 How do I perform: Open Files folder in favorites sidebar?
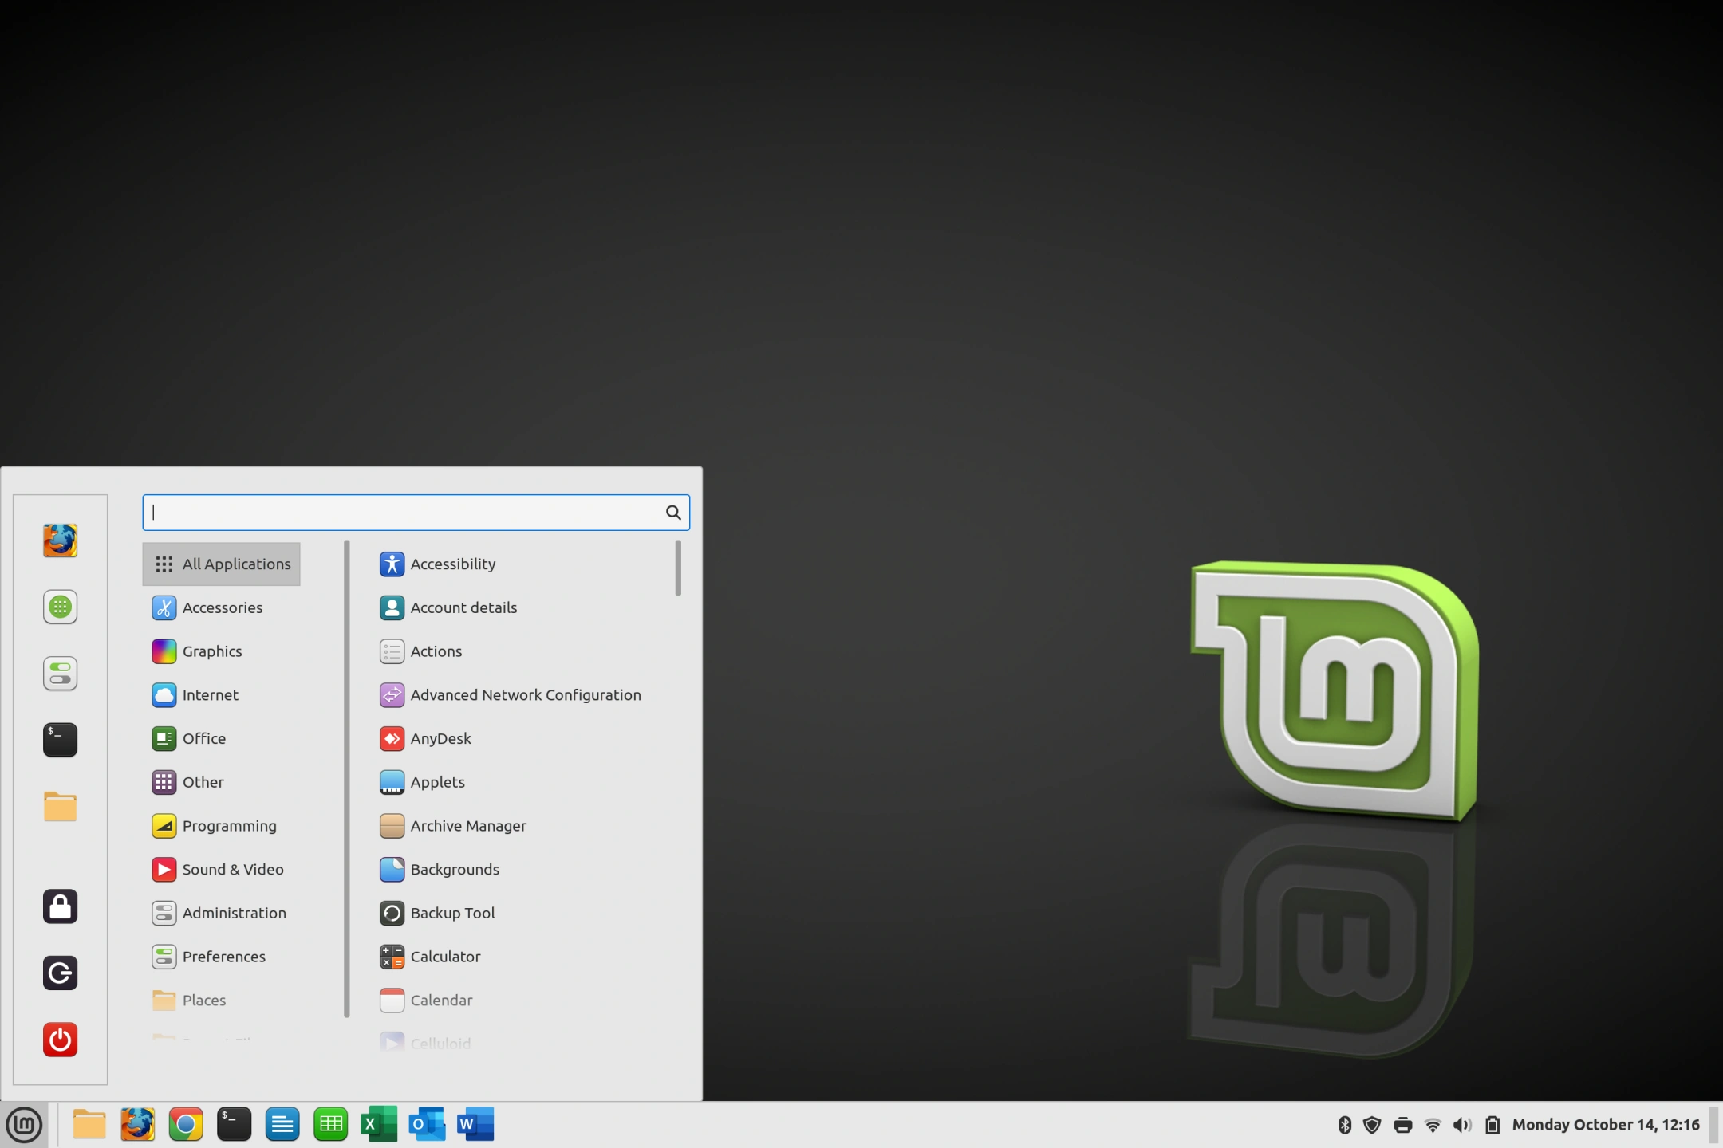60,807
